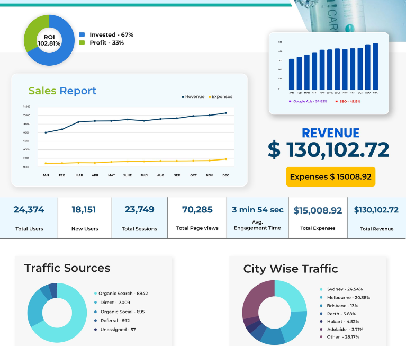Click the Sydney - 24.54% legend entry
The height and width of the screenshot is (346, 406).
pyautogui.click(x=341, y=289)
